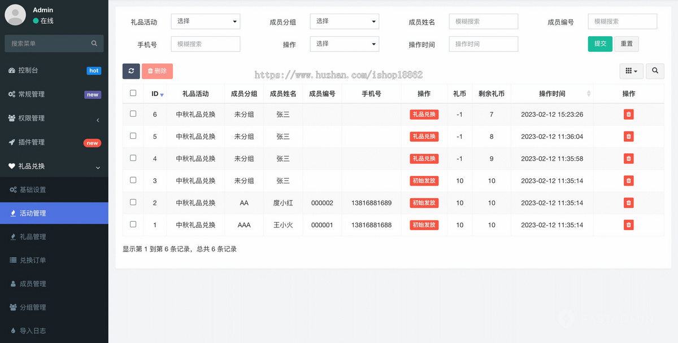Viewport: 678px width, 343px height.
Task: Open the 控制台 dashboard item in sidebar
Action: tap(34, 70)
